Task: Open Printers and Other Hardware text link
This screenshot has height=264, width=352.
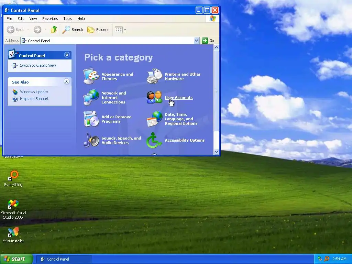Action: point(183,76)
